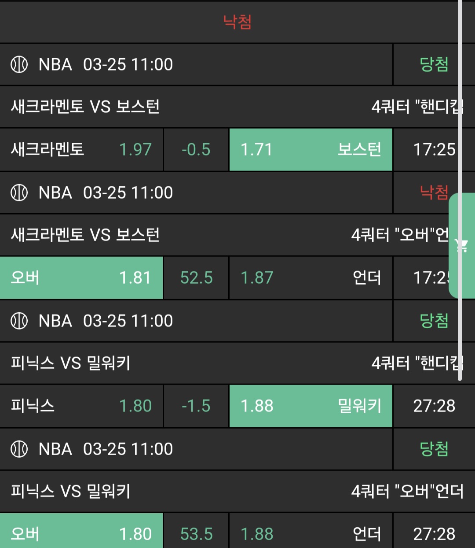Click the -0.5 handicap line cell
Viewport: 475px width, 548px height.
(x=196, y=150)
